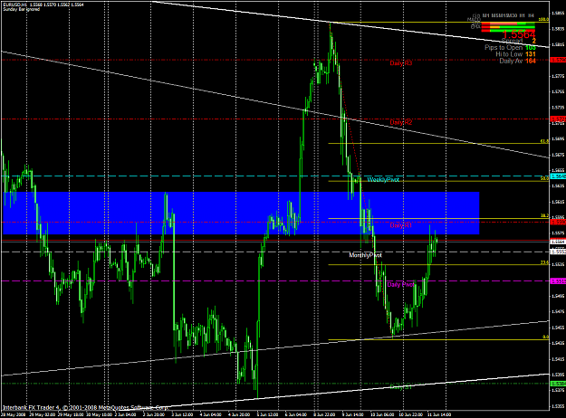Click the EURUSD,H1 chart title text
Image resolution: width=566 pixels, height=418 pixels.
coord(14,5)
